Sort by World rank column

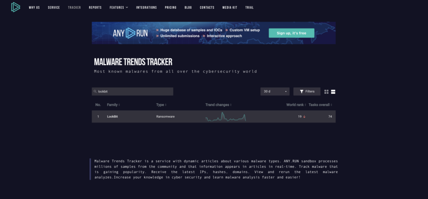click(296, 105)
